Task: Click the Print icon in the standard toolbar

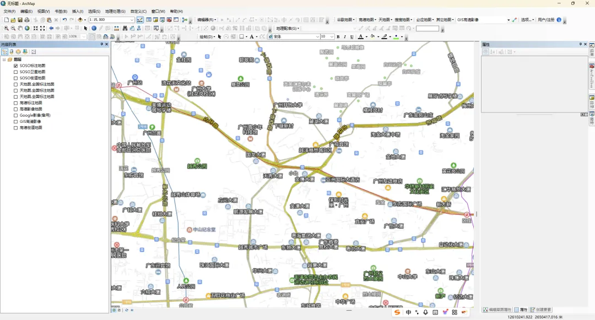Action: pos(27,20)
